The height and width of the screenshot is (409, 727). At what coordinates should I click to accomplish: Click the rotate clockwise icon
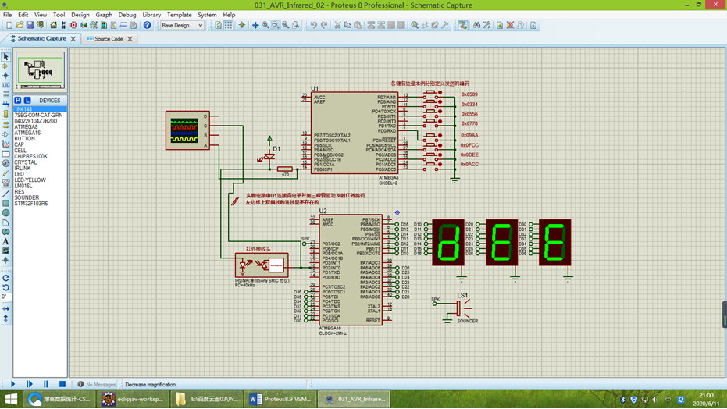[x=5, y=278]
